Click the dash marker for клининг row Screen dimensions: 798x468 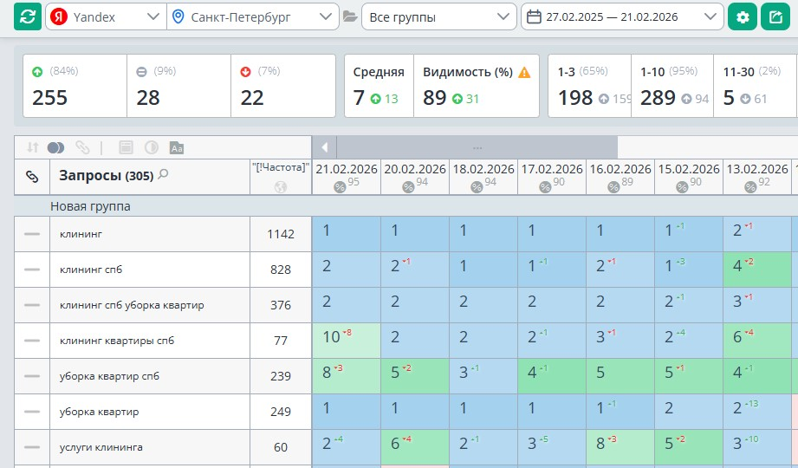(x=32, y=234)
